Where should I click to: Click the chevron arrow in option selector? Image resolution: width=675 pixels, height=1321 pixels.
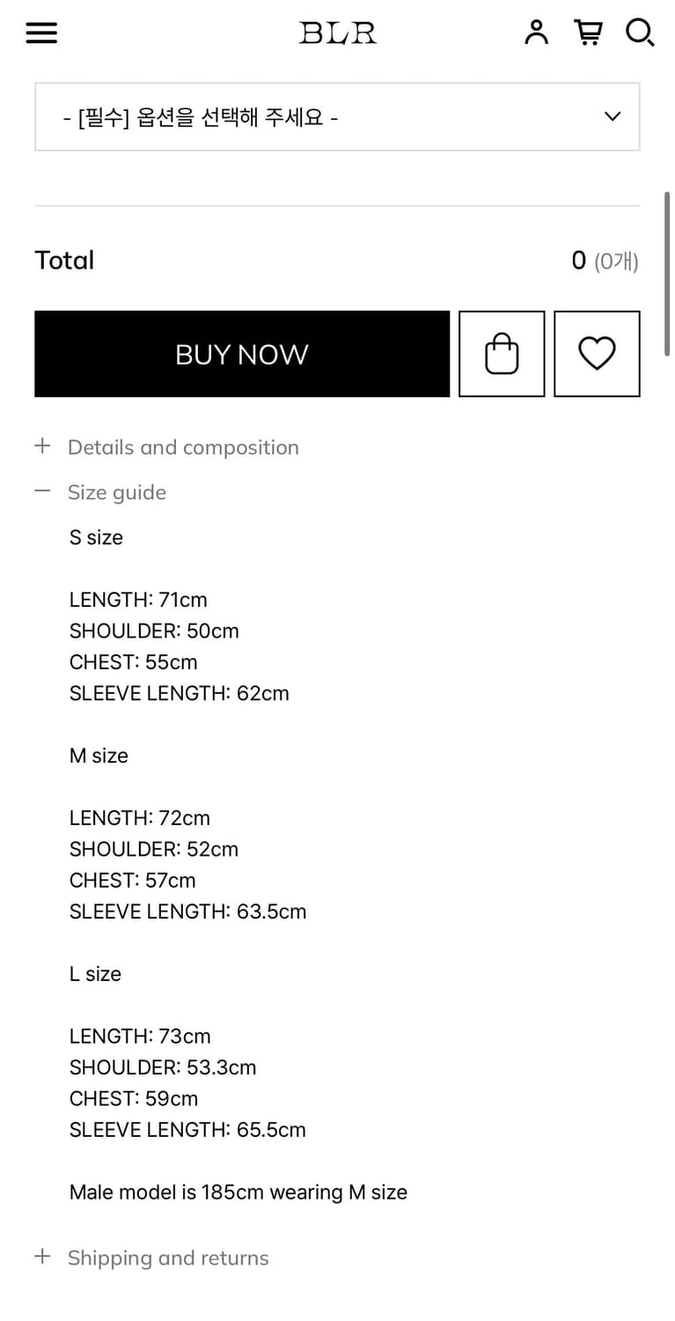coord(613,116)
